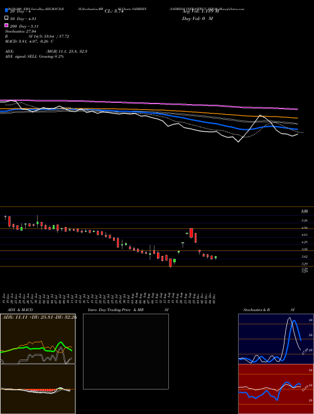
Task: Click the 3.62 price axis label
Action: click(x=304, y=257)
